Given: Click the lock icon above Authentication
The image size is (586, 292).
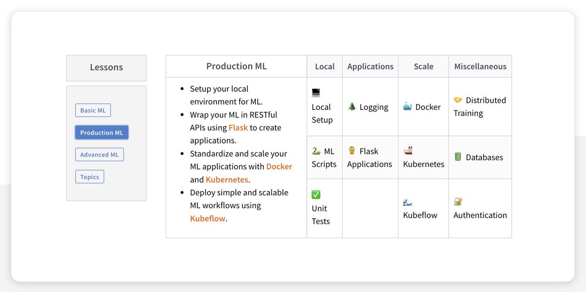Looking at the screenshot, I should [458, 201].
